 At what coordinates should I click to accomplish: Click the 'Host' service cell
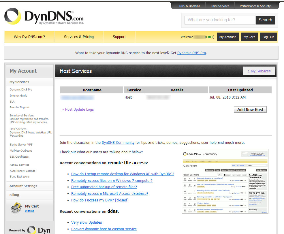point(128,97)
